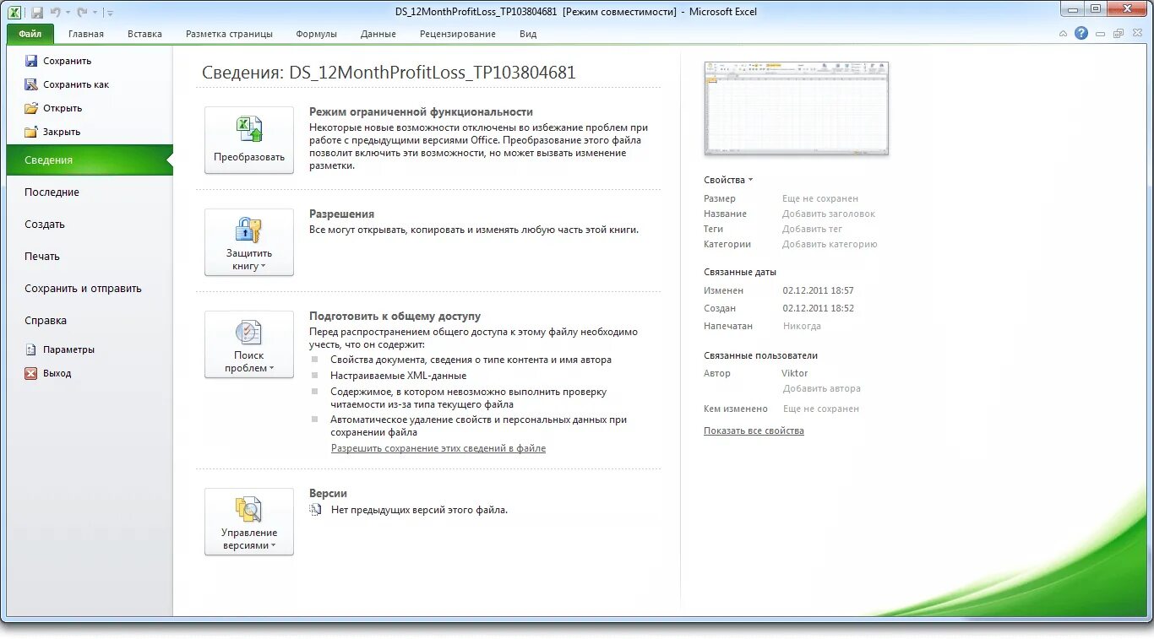Click the workbook preview thumbnail

[796, 108]
